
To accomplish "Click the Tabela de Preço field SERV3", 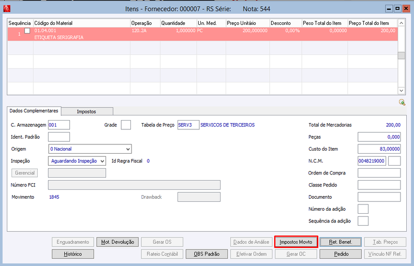I will 188,125.
